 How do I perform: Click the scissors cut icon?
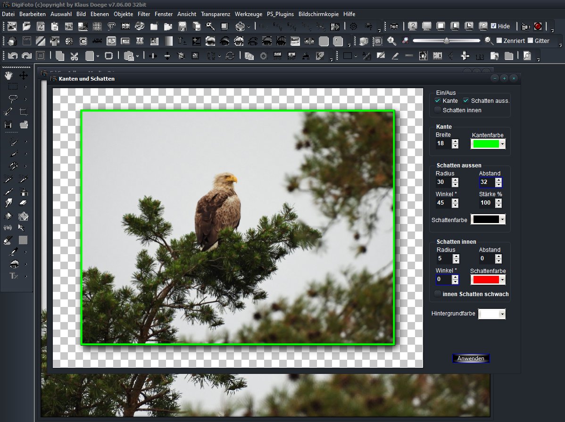coord(74,56)
